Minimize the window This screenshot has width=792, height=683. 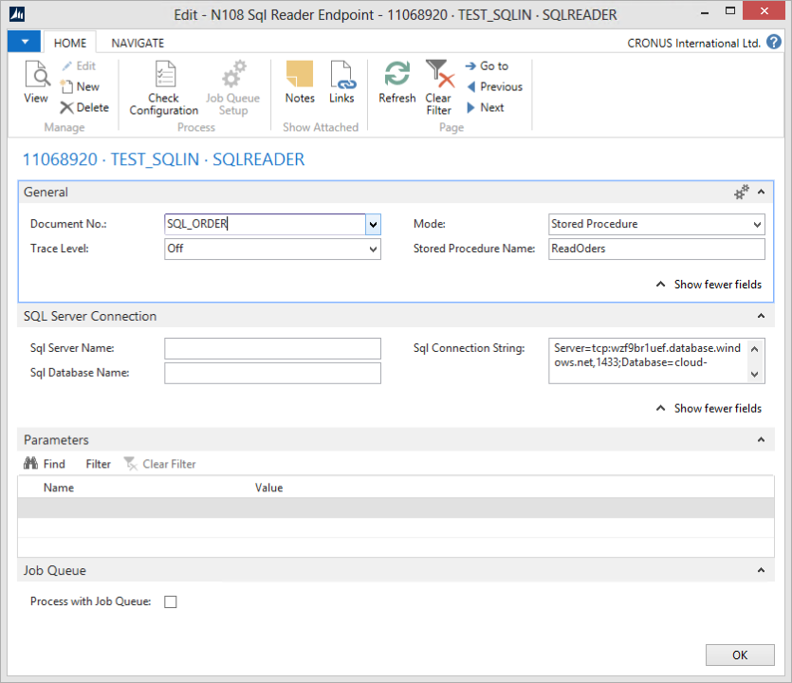click(x=705, y=13)
